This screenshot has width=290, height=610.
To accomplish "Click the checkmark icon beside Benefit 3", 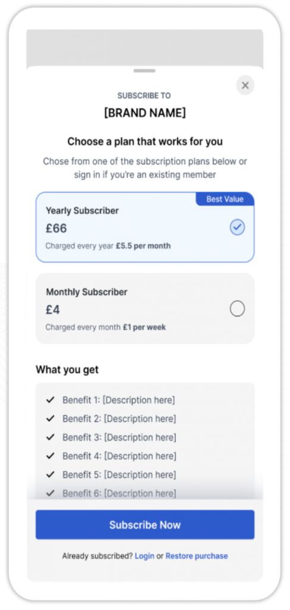I will (50, 437).
